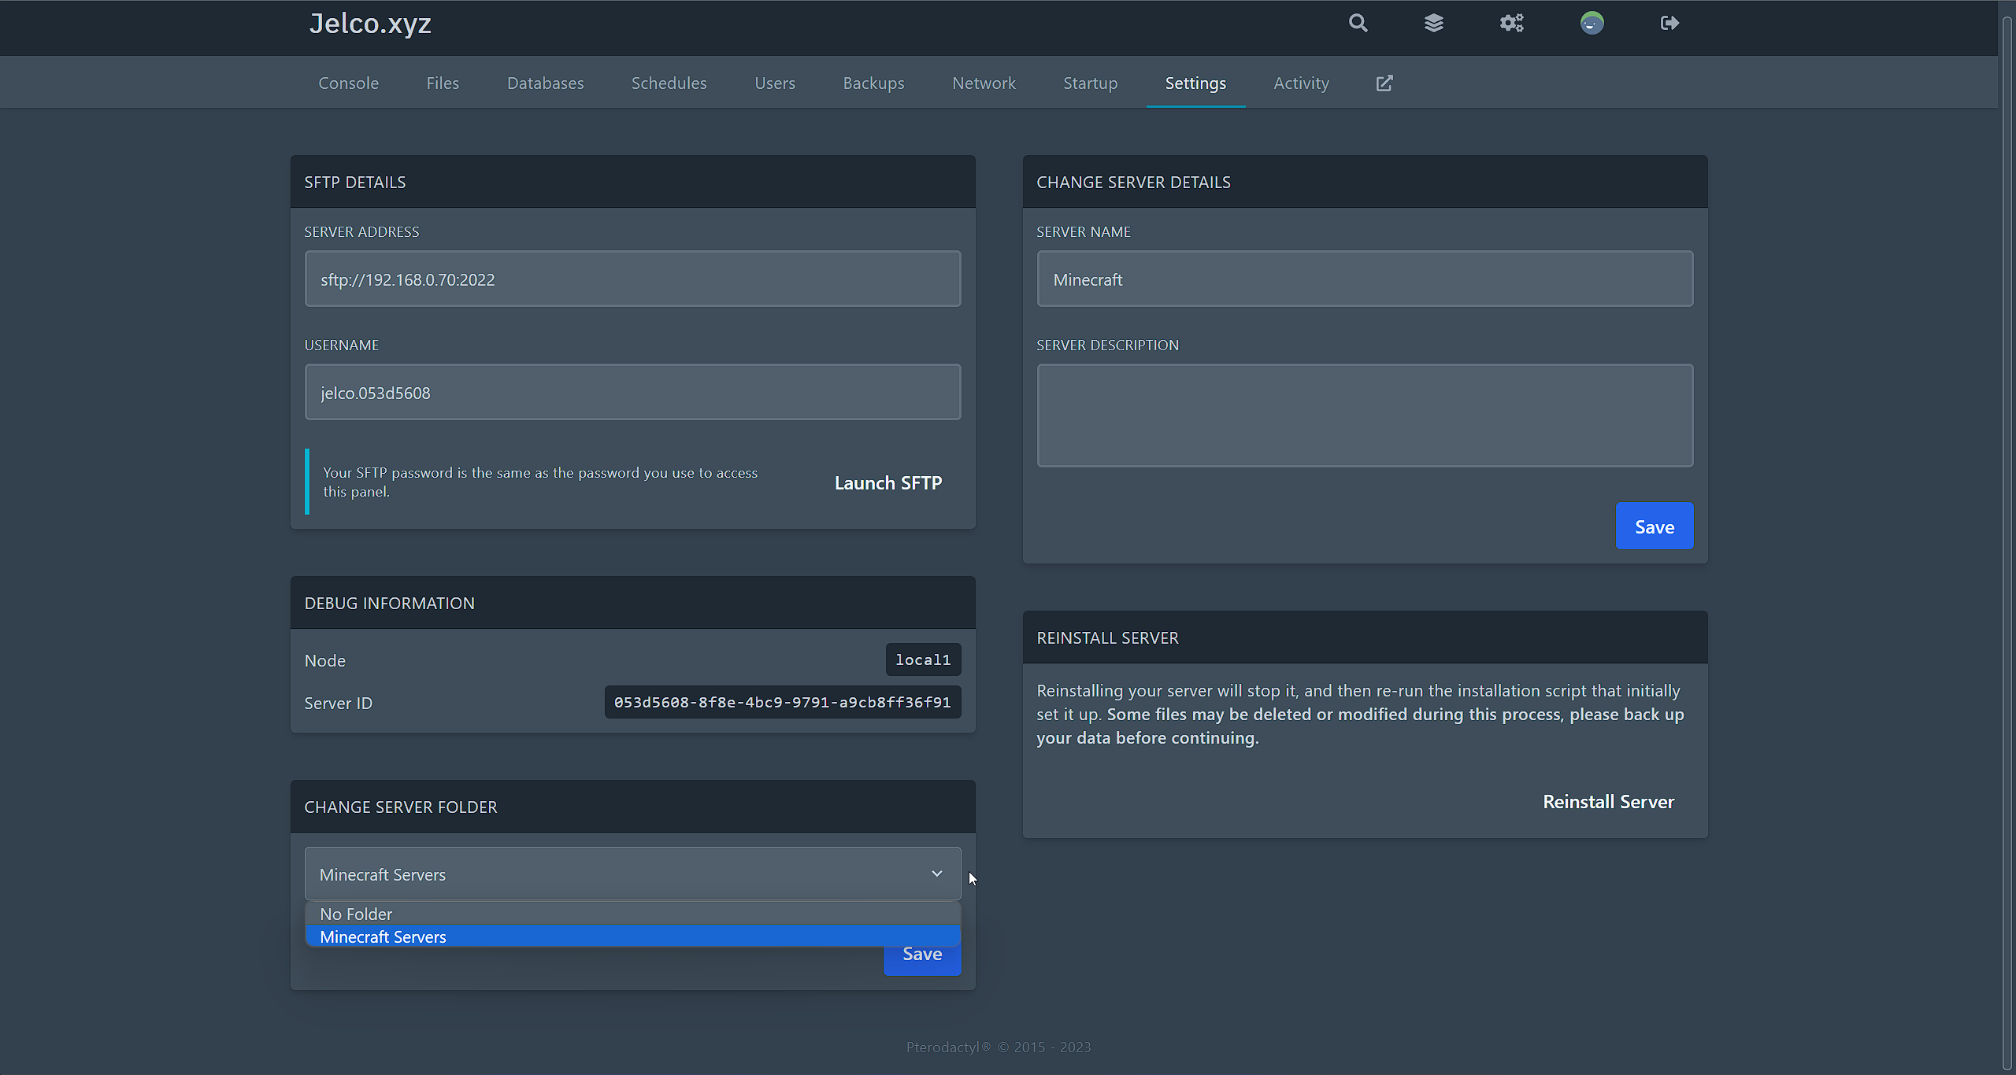Viewport: 2016px width, 1075px height.
Task: Choose Minecraft Servers in dropdown list
Action: tap(383, 936)
